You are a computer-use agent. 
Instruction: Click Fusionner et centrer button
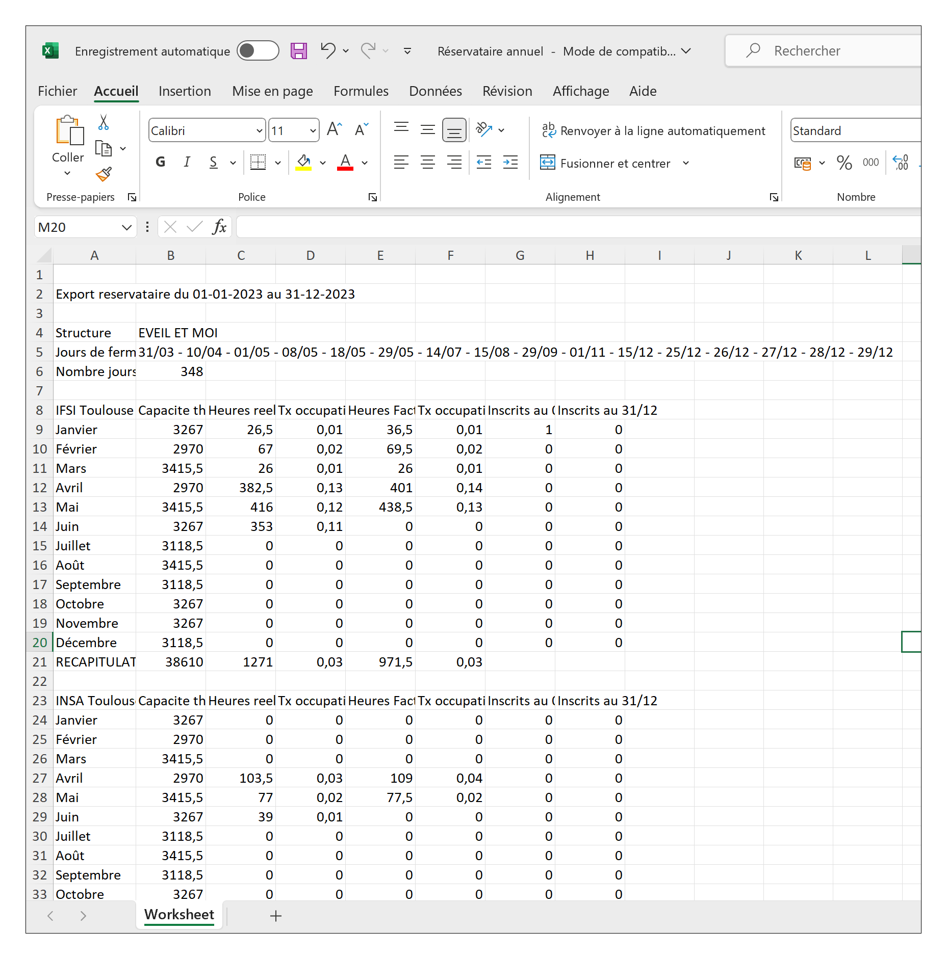[605, 163]
